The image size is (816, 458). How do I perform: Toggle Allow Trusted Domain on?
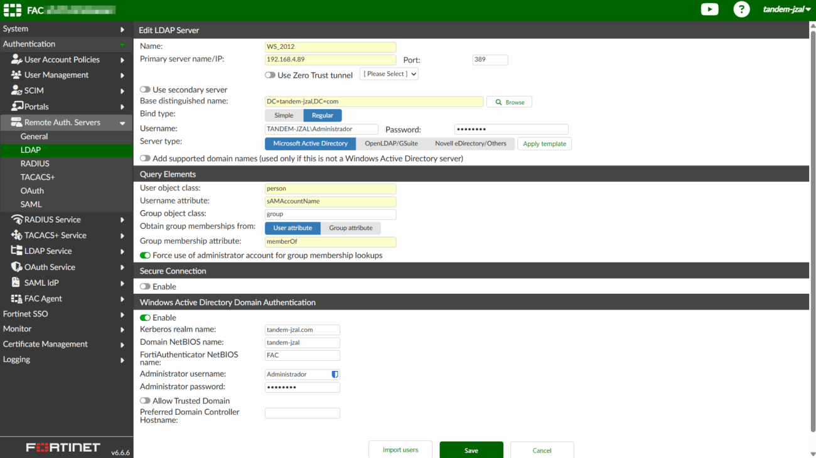[145, 400]
